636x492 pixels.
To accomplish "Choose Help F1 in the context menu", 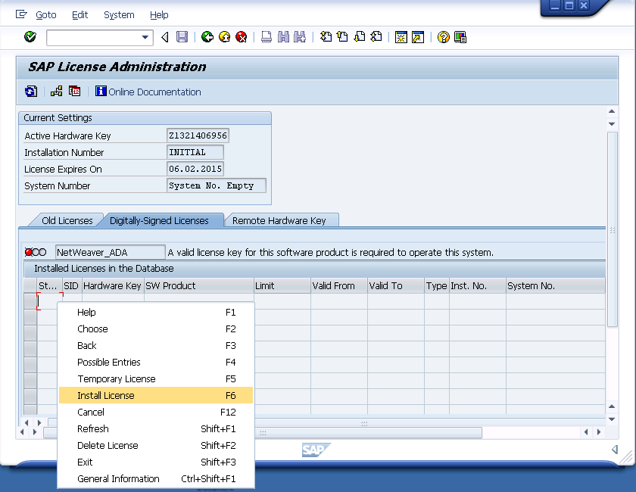I will 156,313.
